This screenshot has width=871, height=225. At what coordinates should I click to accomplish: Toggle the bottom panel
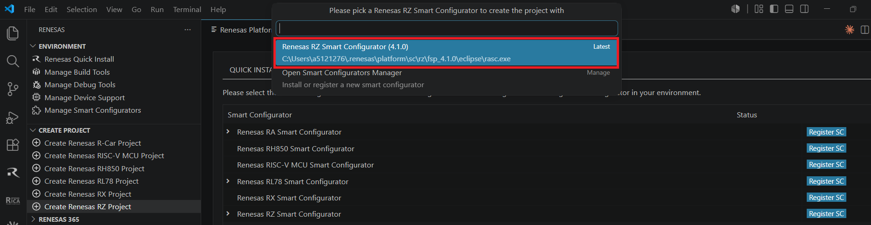pos(789,9)
